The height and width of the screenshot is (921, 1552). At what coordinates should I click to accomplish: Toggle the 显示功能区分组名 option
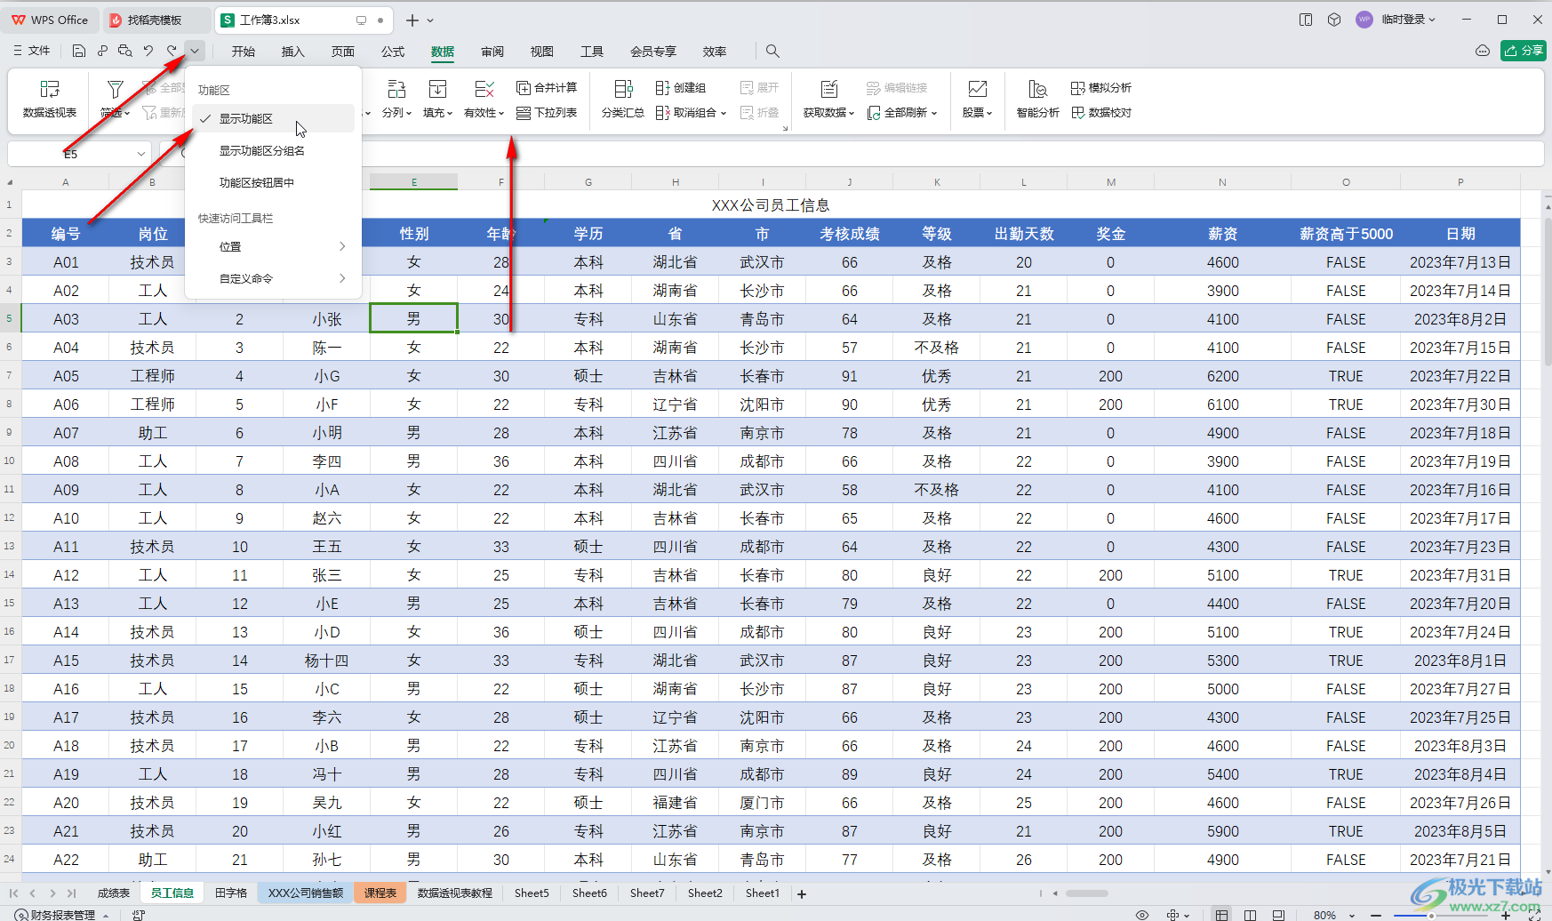coord(273,150)
